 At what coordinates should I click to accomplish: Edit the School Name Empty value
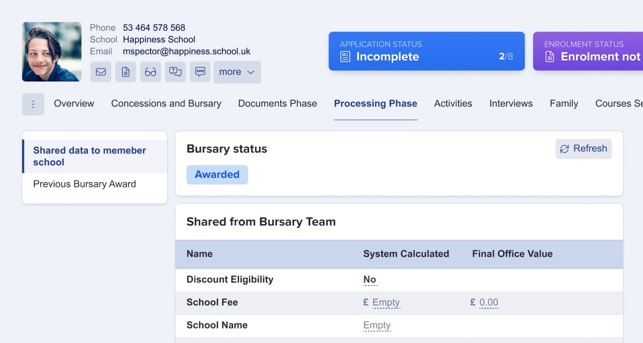[x=377, y=325]
